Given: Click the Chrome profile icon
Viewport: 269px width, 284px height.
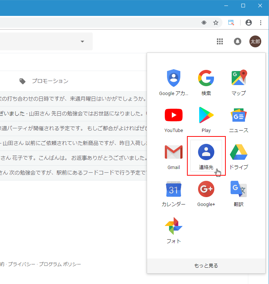Looking at the screenshot, I should point(249,23).
